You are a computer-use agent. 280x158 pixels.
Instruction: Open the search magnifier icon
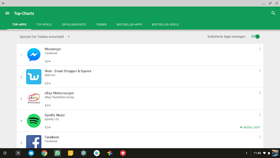point(273,13)
